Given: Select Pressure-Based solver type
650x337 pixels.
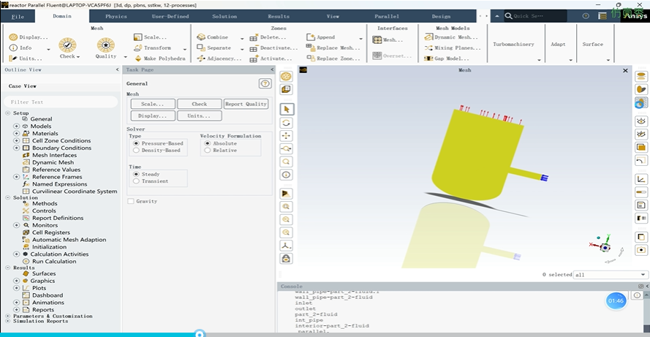Looking at the screenshot, I should pyautogui.click(x=136, y=143).
